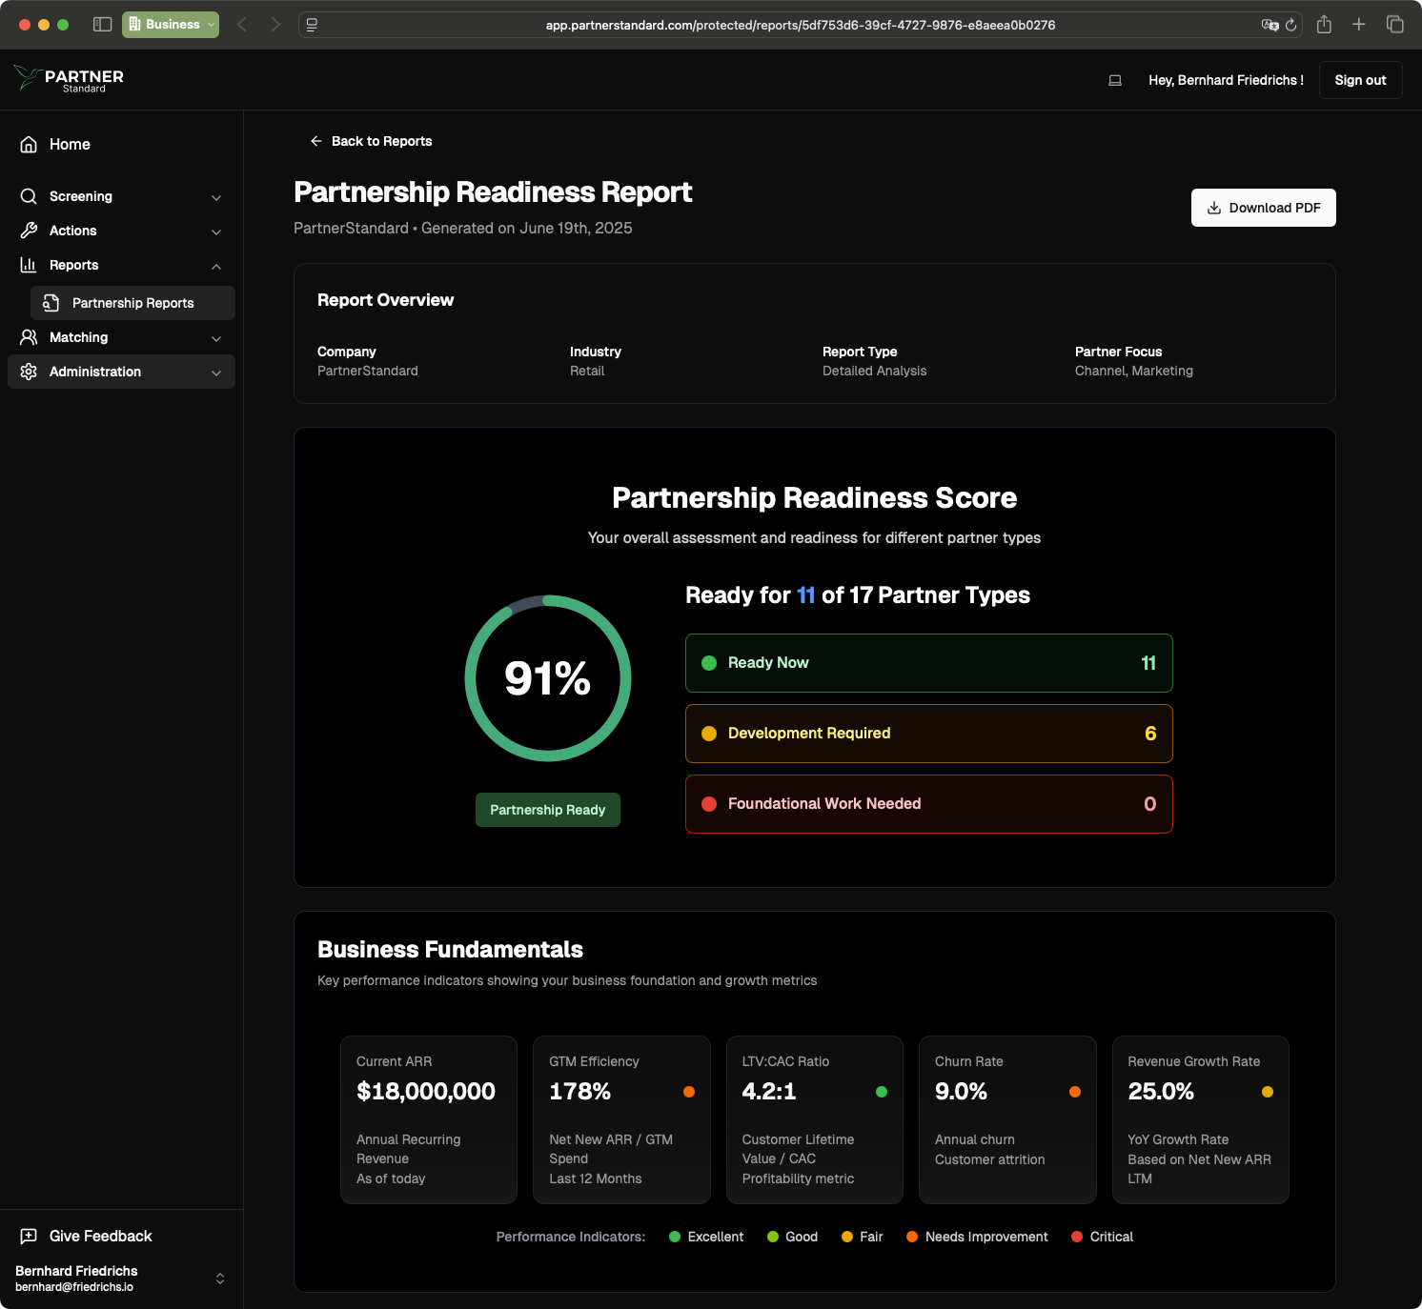This screenshot has height=1309, width=1422.
Task: Click the Safari address bar
Action: (801, 25)
